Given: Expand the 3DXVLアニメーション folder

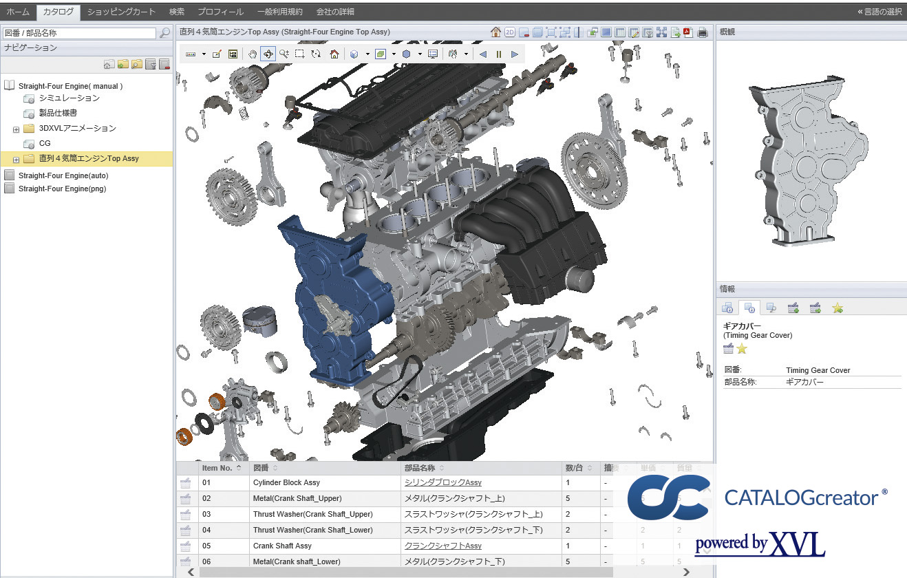Looking at the screenshot, I should (16, 129).
